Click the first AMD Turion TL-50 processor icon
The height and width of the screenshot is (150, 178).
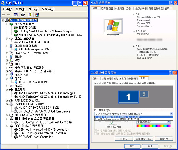15,93
